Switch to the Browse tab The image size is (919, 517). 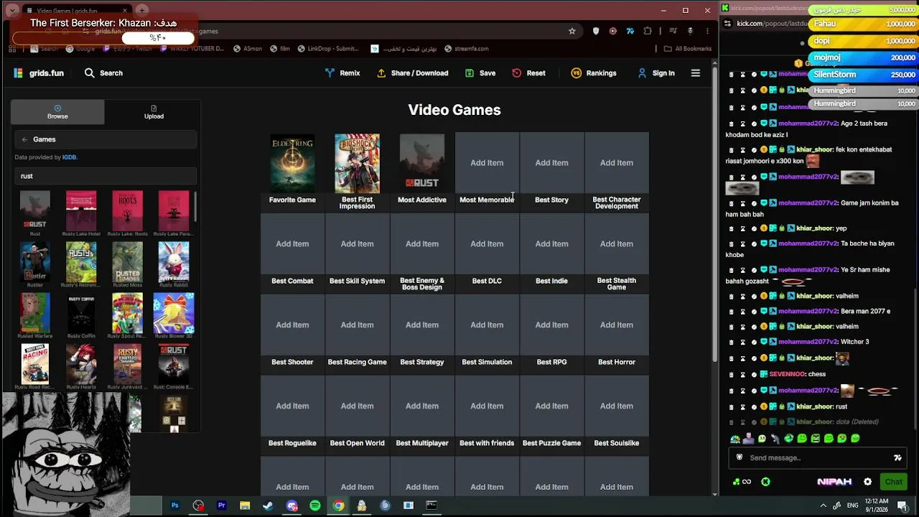point(57,112)
